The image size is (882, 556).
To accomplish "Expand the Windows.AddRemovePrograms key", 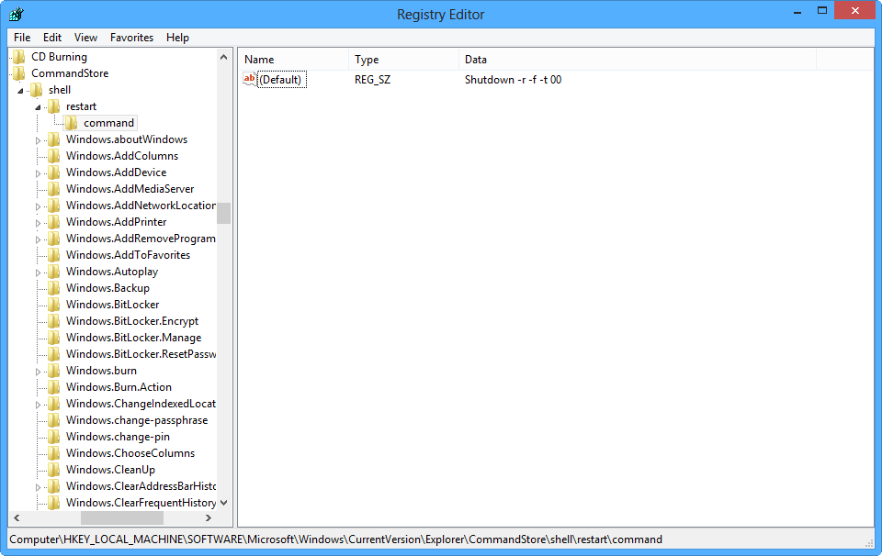I will [38, 239].
